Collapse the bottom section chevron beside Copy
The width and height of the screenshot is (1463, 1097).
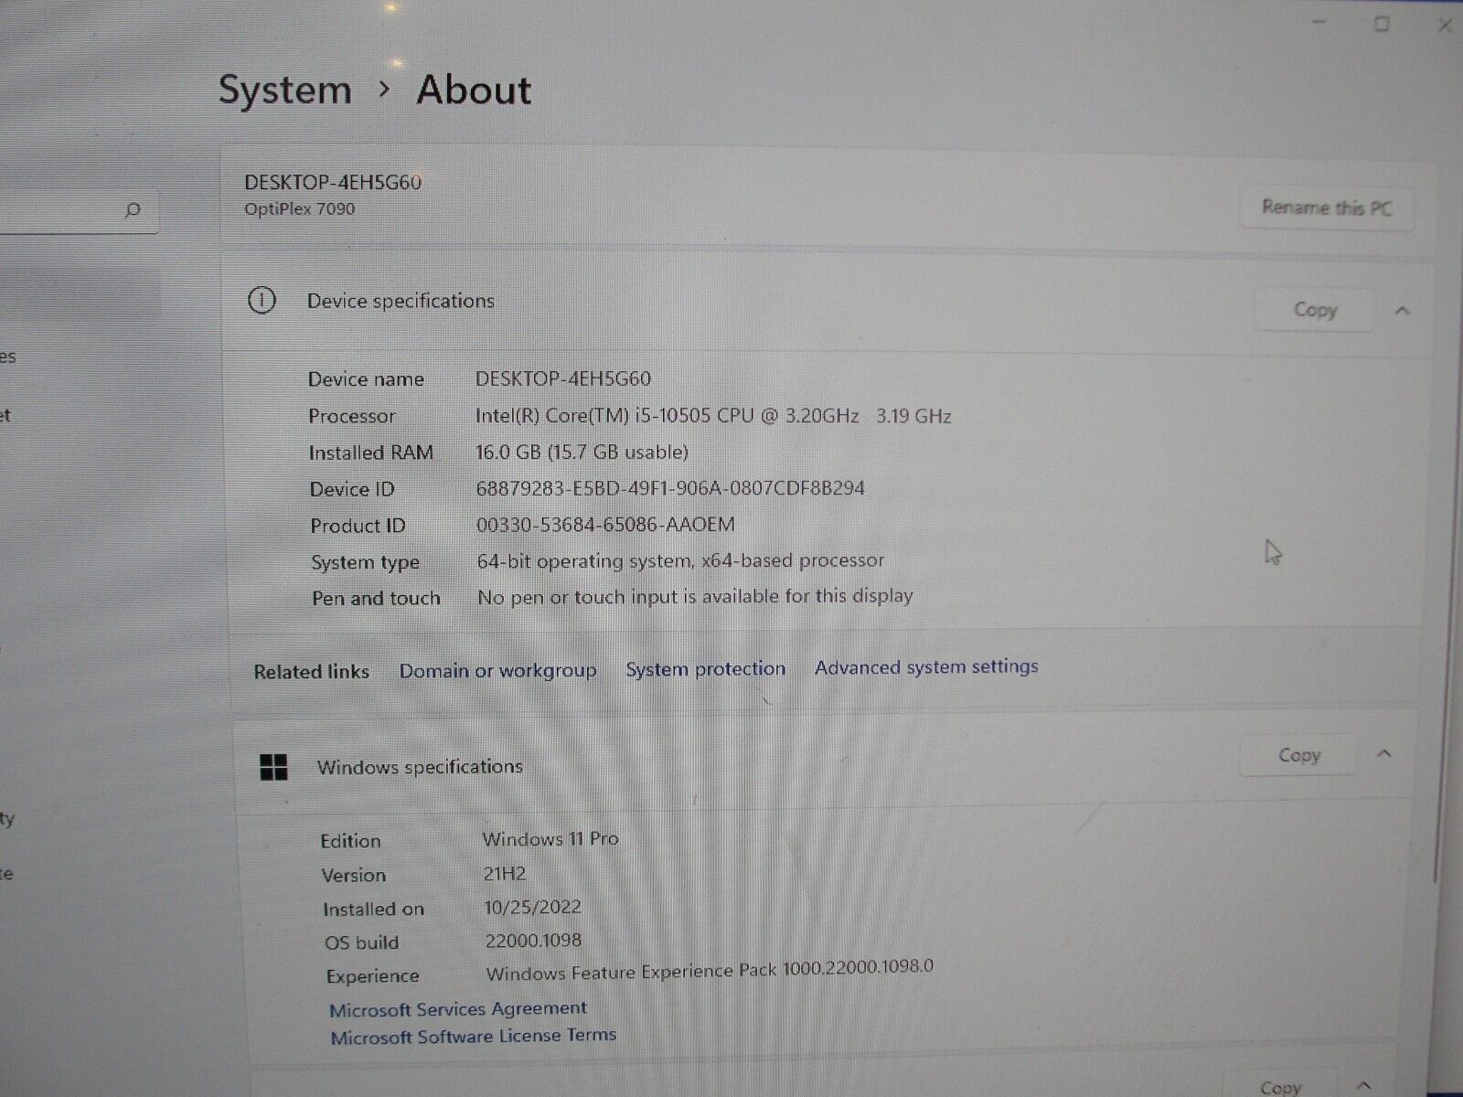[1363, 1085]
